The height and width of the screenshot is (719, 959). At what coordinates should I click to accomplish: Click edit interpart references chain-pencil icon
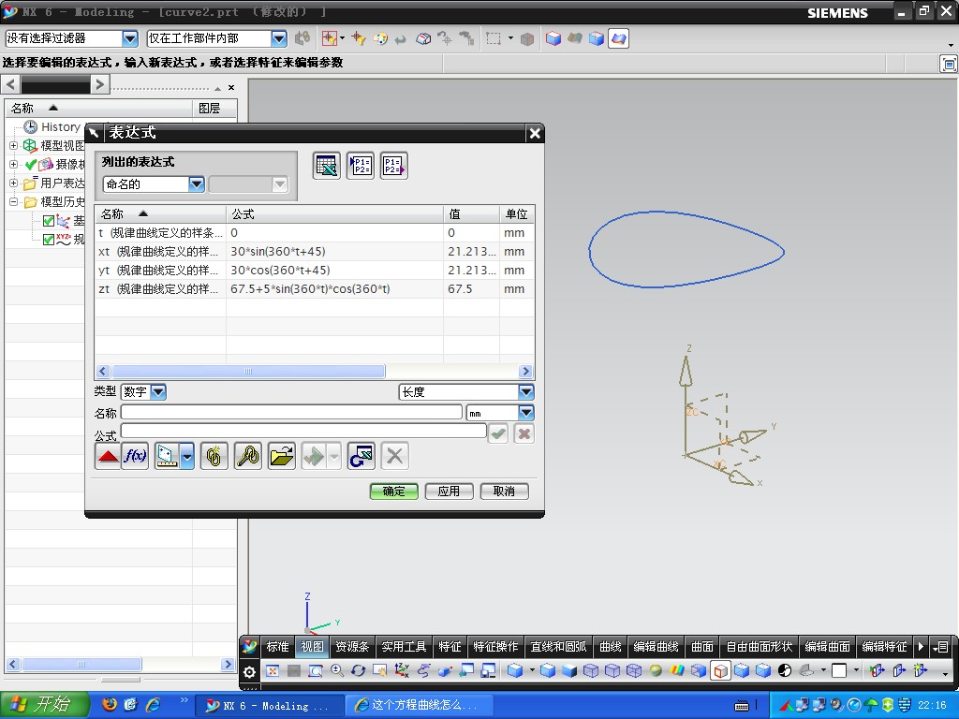pyautogui.click(x=247, y=456)
